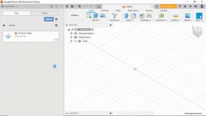Open the Help menu icon
The height and width of the screenshot is (116, 206).
pyautogui.click(x=196, y=6)
